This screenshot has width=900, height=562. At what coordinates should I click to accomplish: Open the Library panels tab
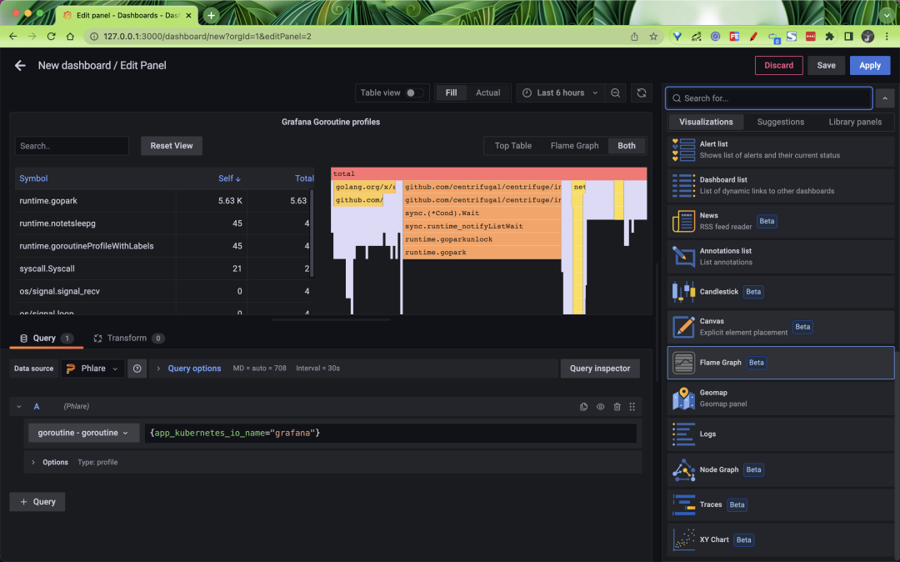click(x=855, y=122)
